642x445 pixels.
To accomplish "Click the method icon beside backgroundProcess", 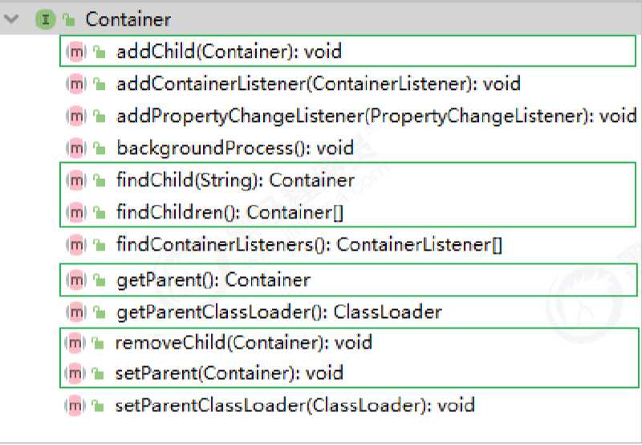I will (x=75, y=148).
